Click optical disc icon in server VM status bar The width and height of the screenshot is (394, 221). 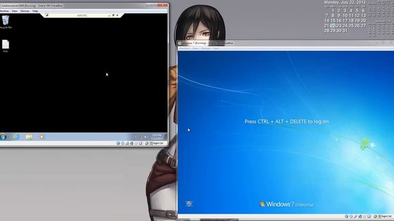click(x=123, y=143)
